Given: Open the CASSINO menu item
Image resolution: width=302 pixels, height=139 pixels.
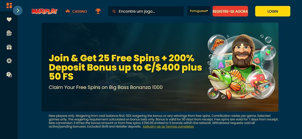Looking at the screenshot, I should click(76, 11).
